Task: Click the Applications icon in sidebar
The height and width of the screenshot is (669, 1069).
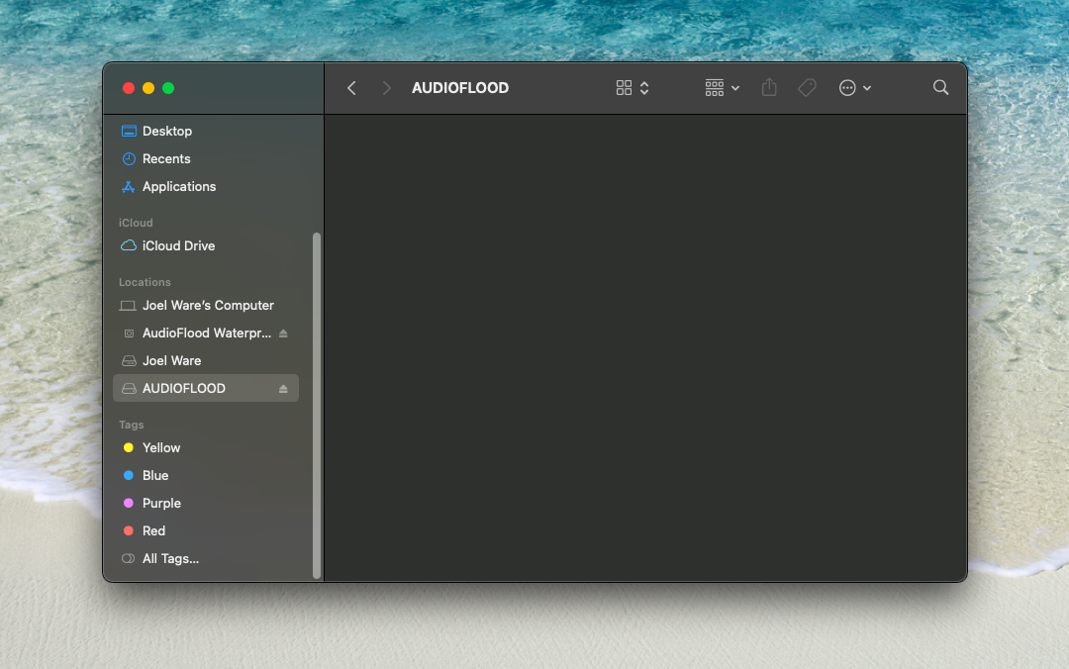Action: [128, 187]
